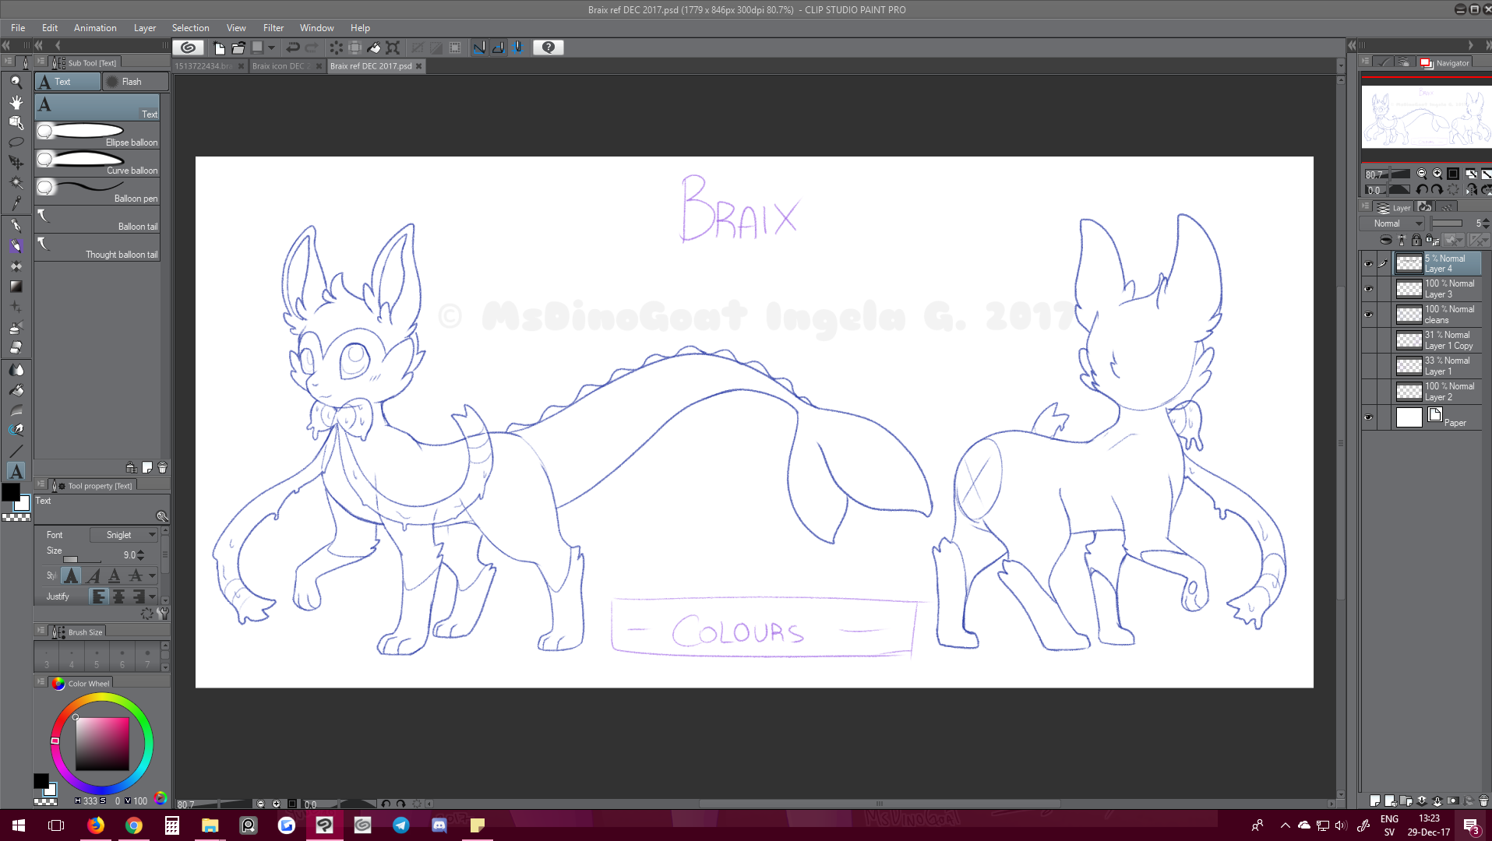Open the layer blending mode Normal dropdown
The height and width of the screenshot is (841, 1492).
click(1391, 223)
